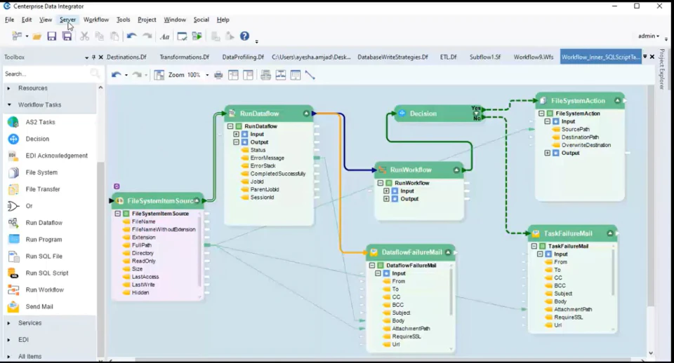Click the Save icon in main toolbar
The height and width of the screenshot is (363, 674).
coord(51,36)
